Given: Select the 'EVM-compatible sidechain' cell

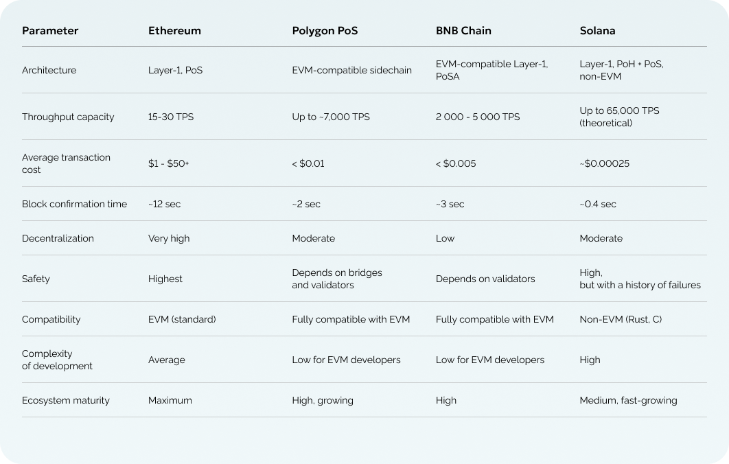Looking at the screenshot, I should (352, 70).
